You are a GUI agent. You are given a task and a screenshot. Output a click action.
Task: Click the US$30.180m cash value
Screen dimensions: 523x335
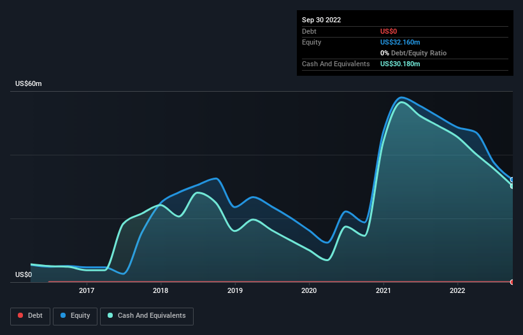pos(400,64)
